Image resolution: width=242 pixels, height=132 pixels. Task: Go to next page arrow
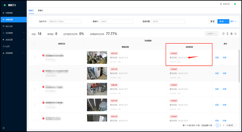click(x=223, y=126)
